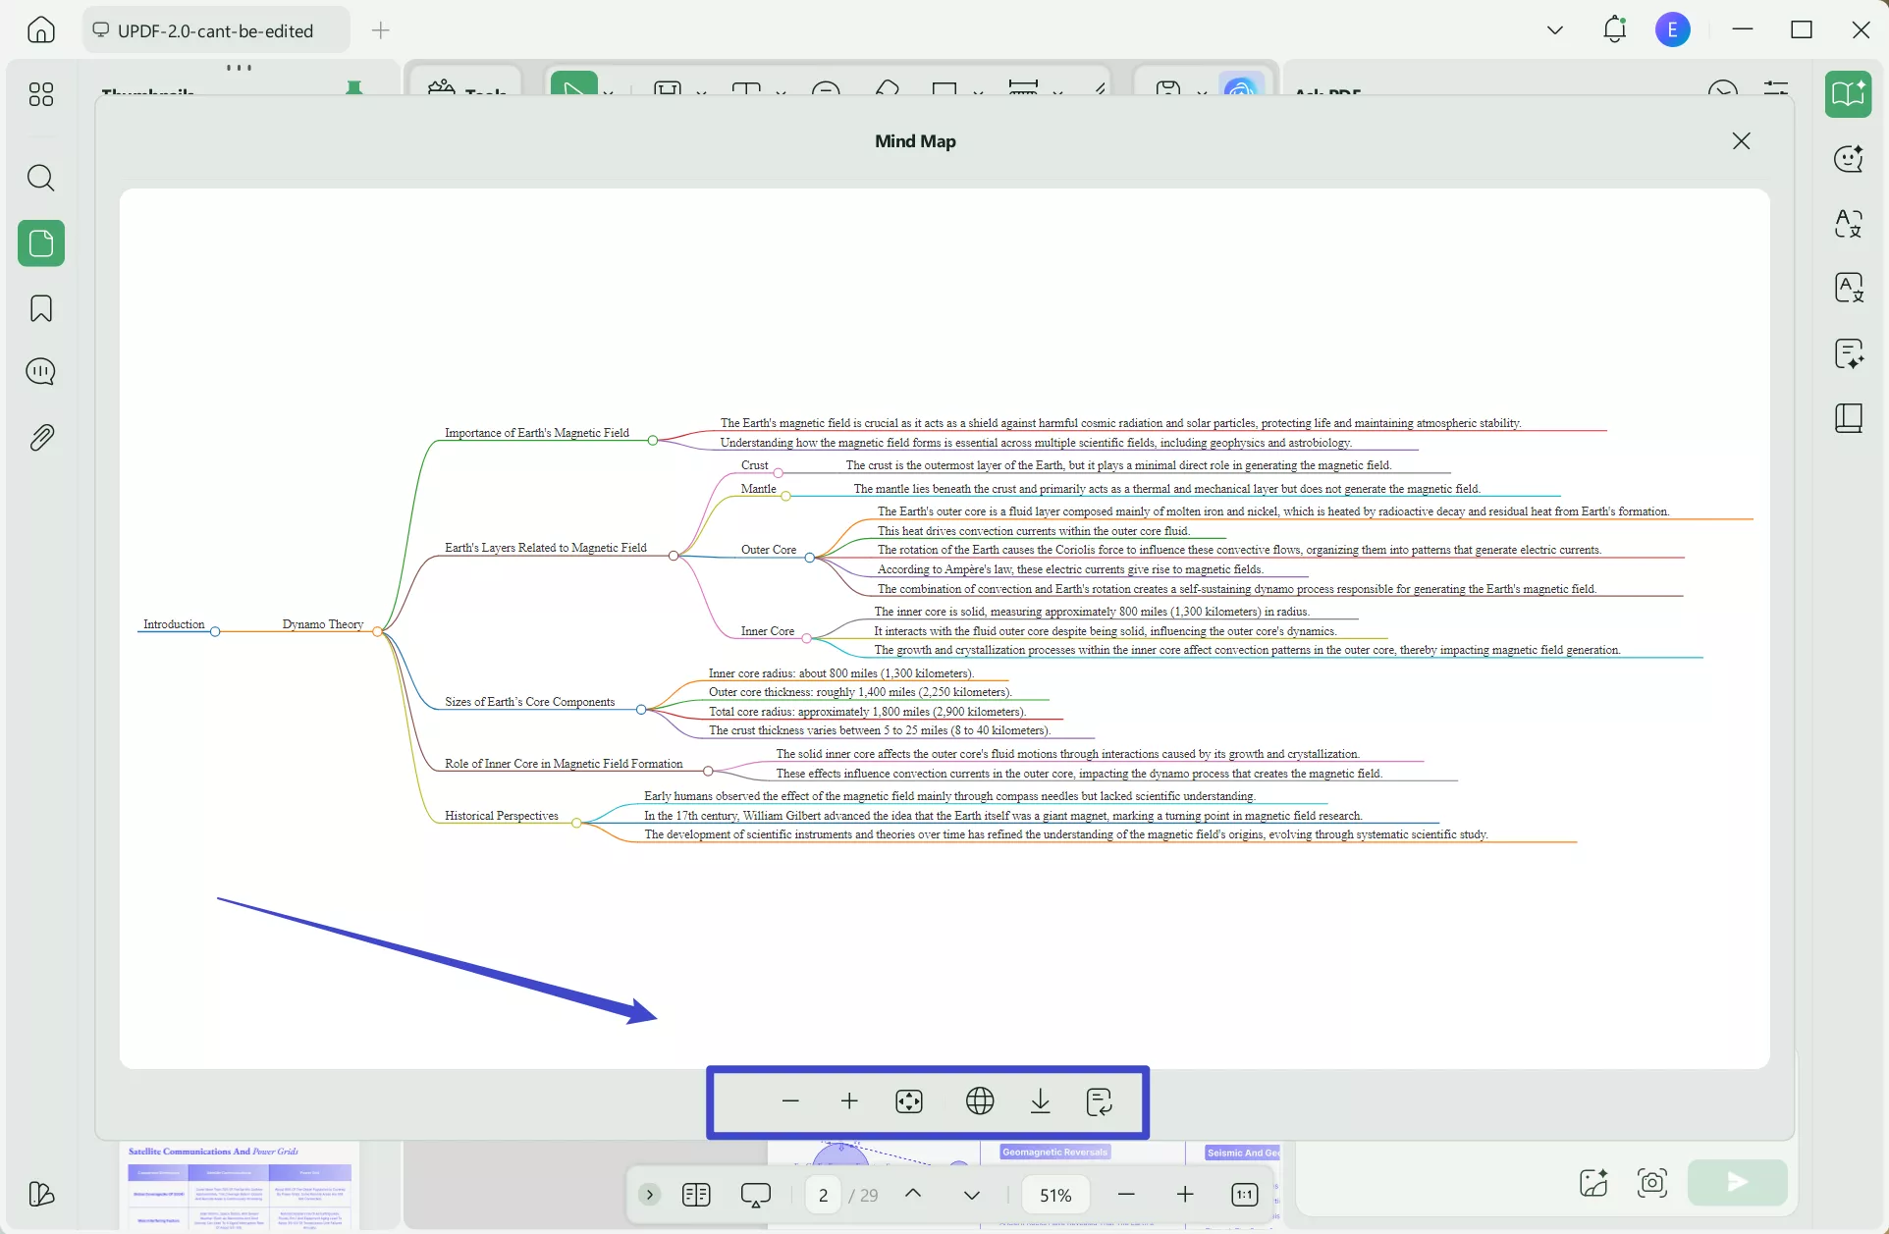Open the bookmarks panel
This screenshot has height=1234, width=1889.
click(x=40, y=308)
